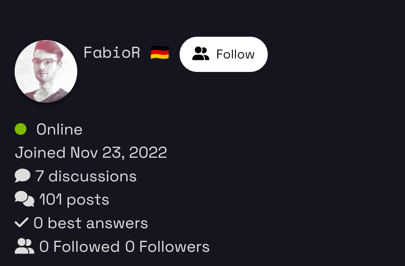Click the number 101 in posts count

[51, 200]
